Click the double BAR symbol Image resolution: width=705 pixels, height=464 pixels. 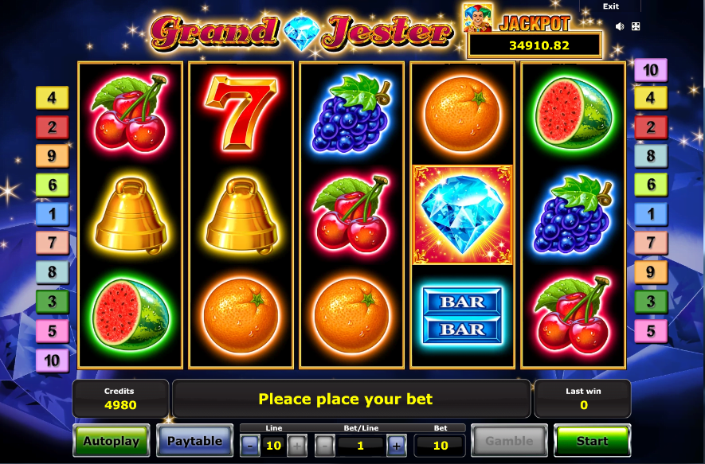[462, 316]
